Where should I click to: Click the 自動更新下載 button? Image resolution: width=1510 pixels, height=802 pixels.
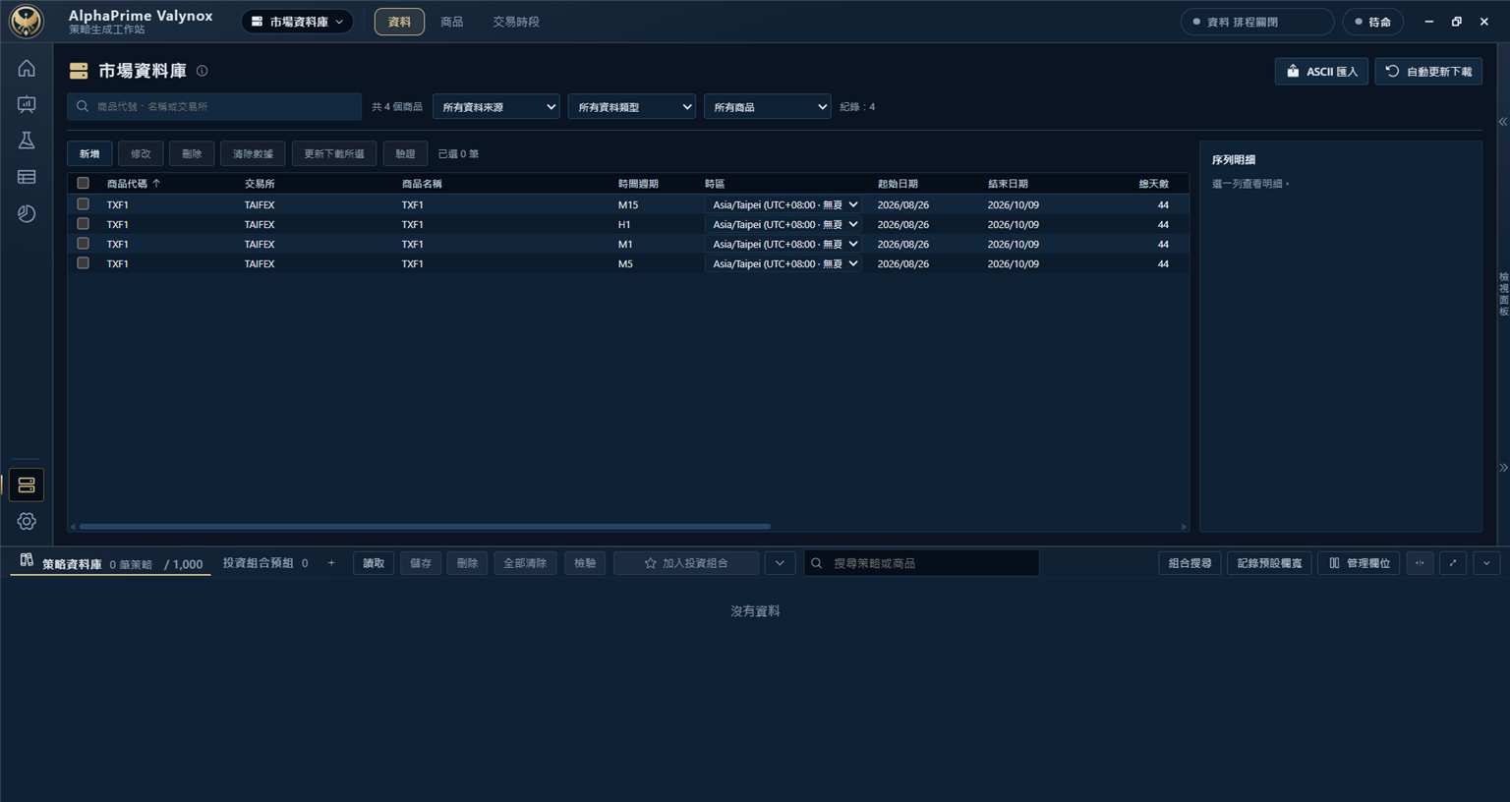point(1428,72)
